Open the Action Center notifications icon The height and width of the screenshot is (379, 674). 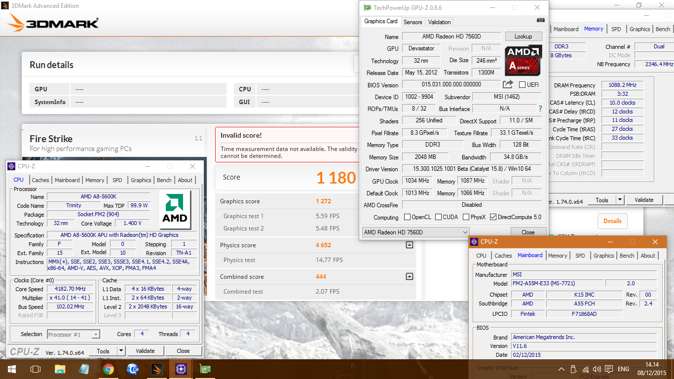(x=610, y=369)
